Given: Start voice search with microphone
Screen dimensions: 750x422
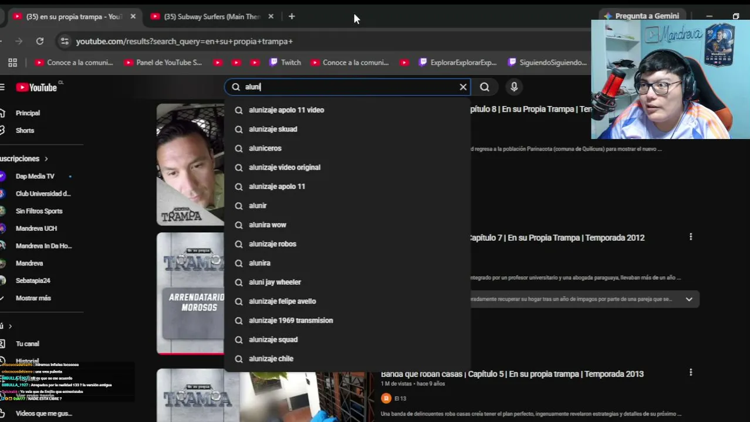Looking at the screenshot, I should (514, 87).
